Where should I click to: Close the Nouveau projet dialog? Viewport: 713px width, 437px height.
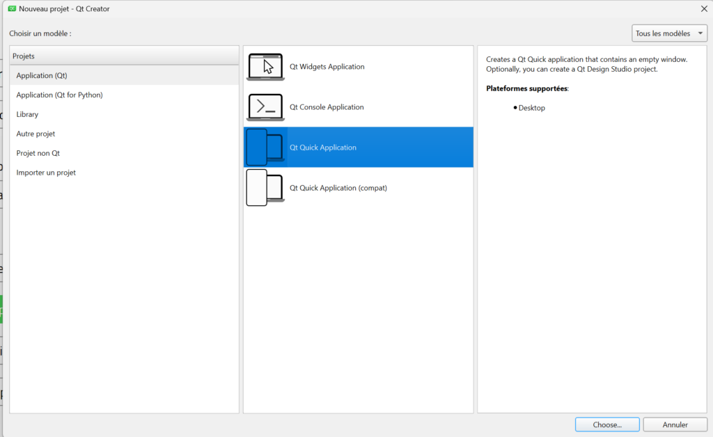[704, 8]
